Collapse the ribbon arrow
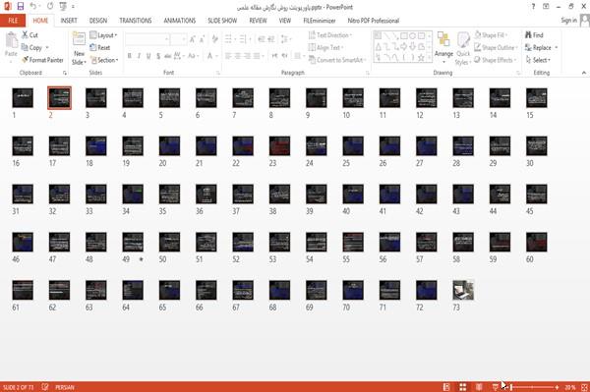Viewport: 590px width, 392px height. (x=583, y=73)
